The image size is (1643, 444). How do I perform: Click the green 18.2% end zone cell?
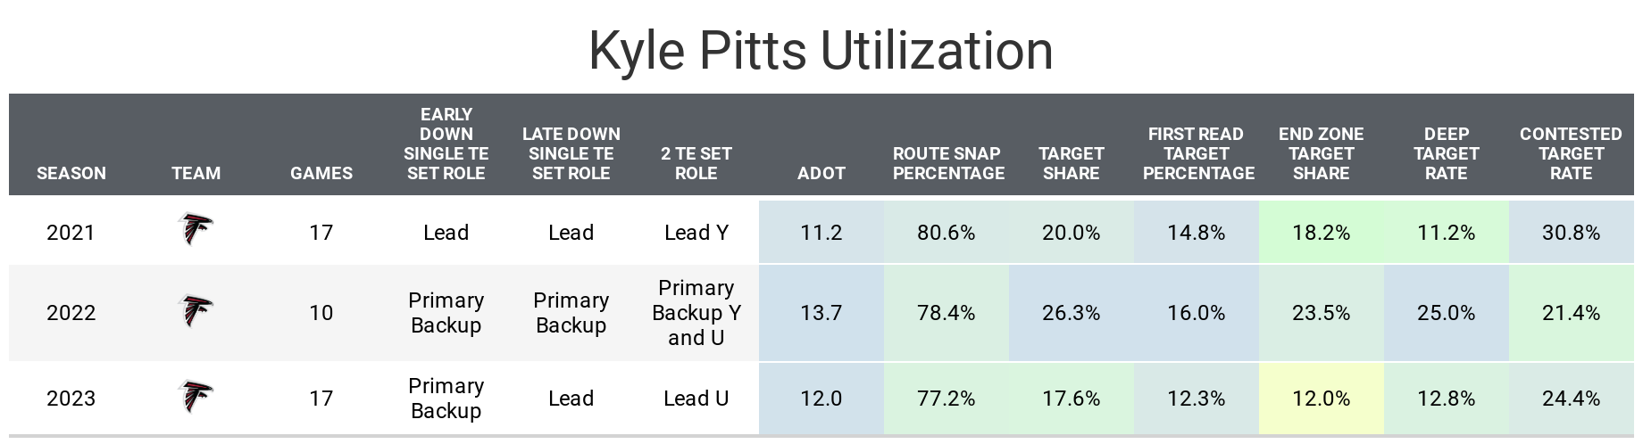click(x=1321, y=233)
